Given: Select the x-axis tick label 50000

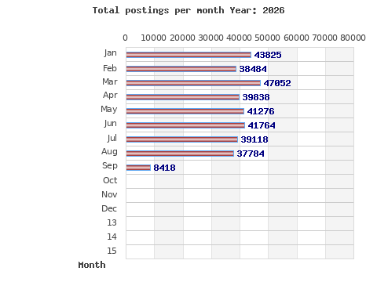Looking at the screenshot, I should 267,38.
